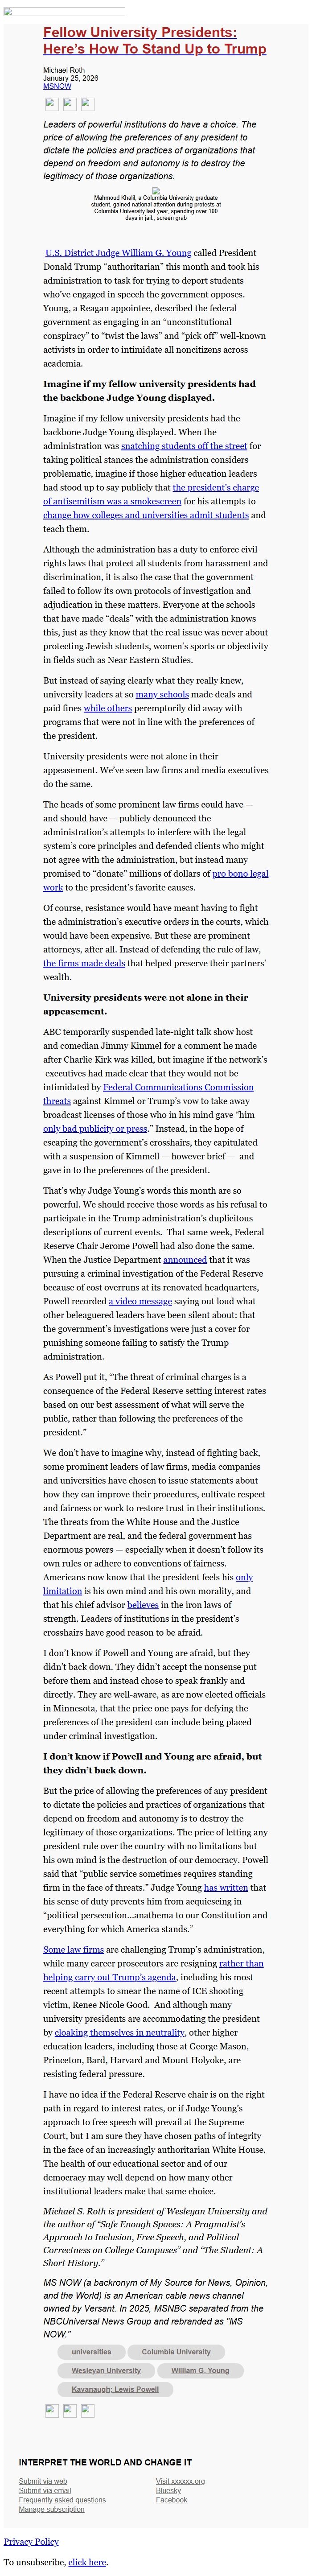Viewport: 312px width, 2576px height.
Task: Click the logo image at the page top
Action: [65, 12]
